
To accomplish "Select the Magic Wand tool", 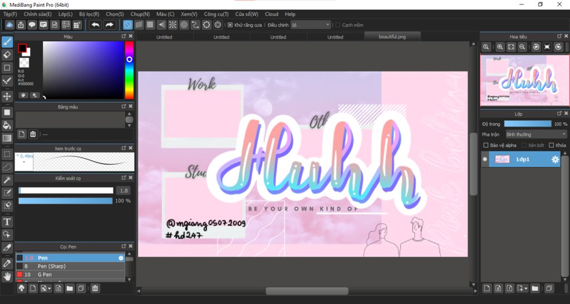I will coord(7,180).
